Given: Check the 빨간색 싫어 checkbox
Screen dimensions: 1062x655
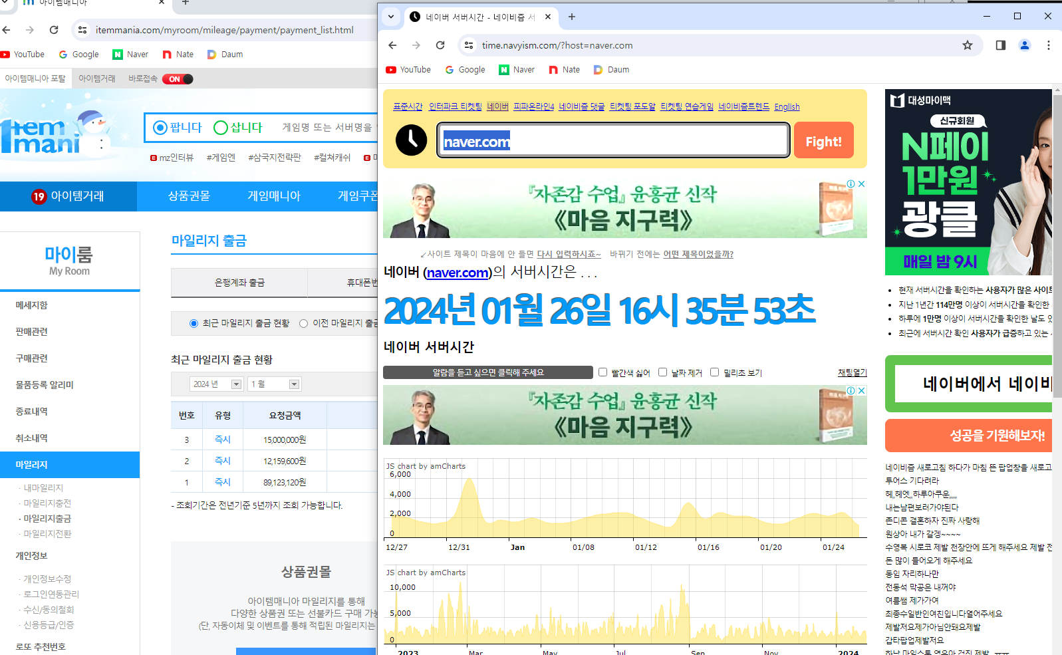Looking at the screenshot, I should [x=602, y=372].
